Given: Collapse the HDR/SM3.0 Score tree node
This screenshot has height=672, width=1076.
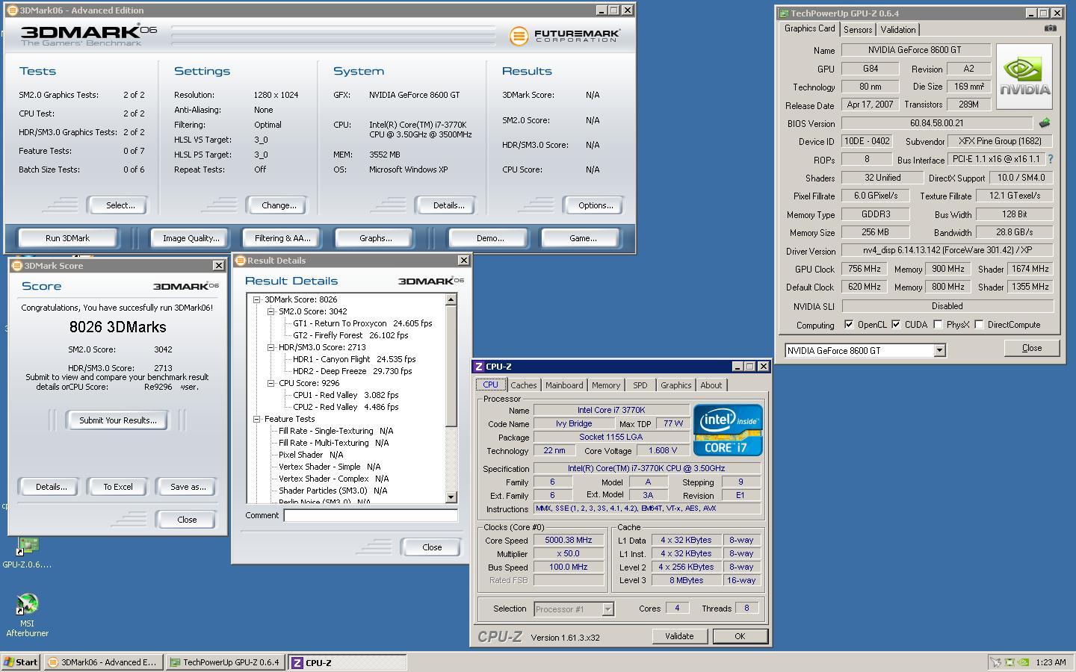Looking at the screenshot, I should (270, 347).
